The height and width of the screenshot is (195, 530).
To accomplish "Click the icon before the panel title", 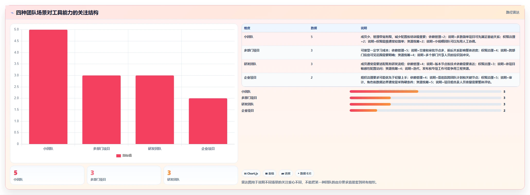I will tap(12, 13).
